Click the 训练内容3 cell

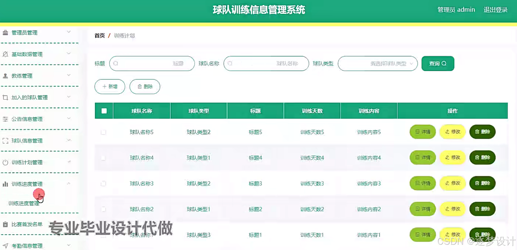click(369, 184)
